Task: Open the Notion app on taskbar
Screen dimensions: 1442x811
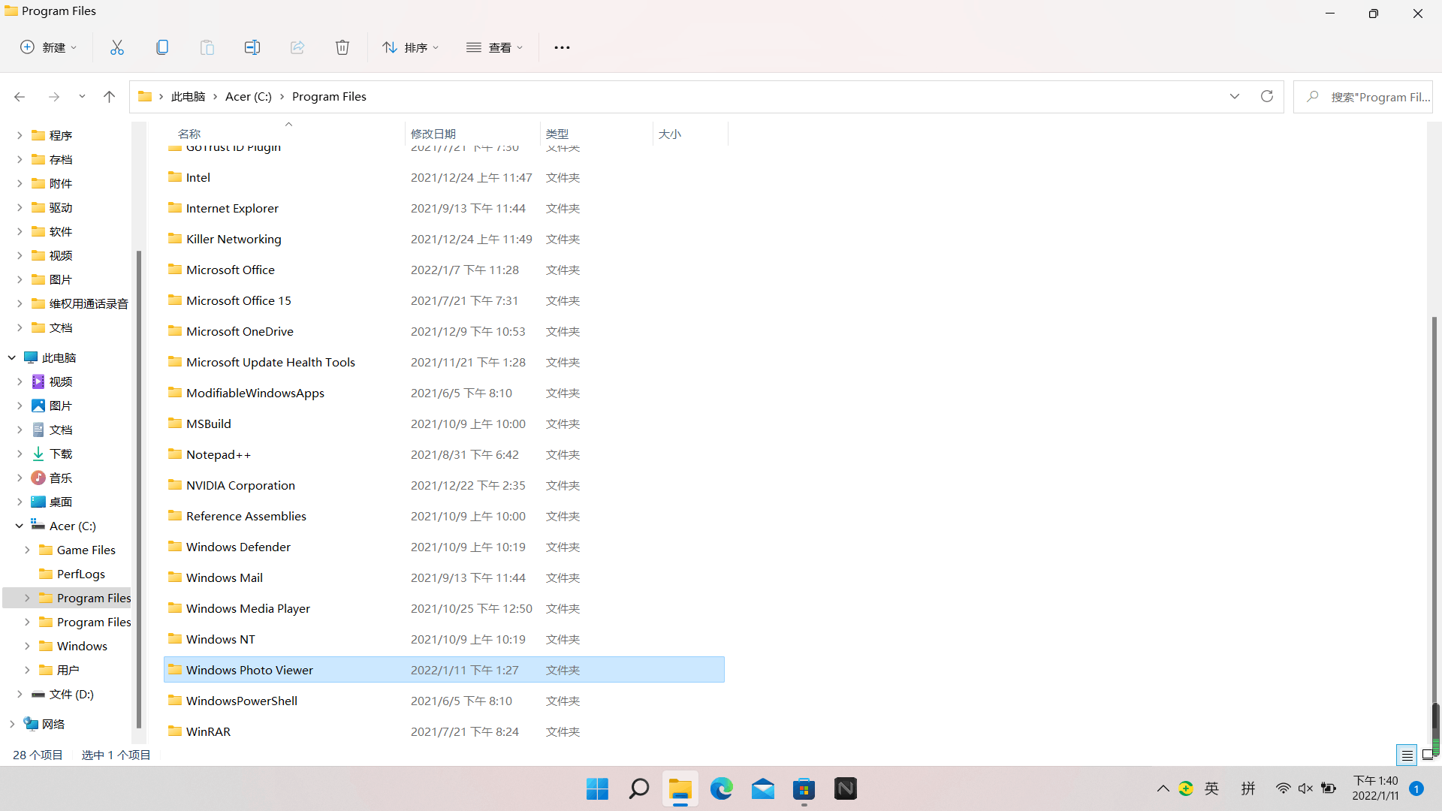Action: pos(846,788)
